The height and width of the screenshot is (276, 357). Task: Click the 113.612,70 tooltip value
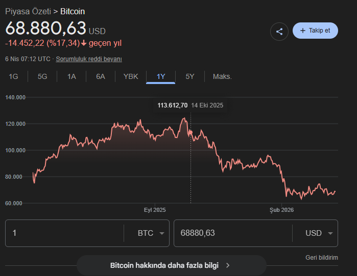click(172, 105)
